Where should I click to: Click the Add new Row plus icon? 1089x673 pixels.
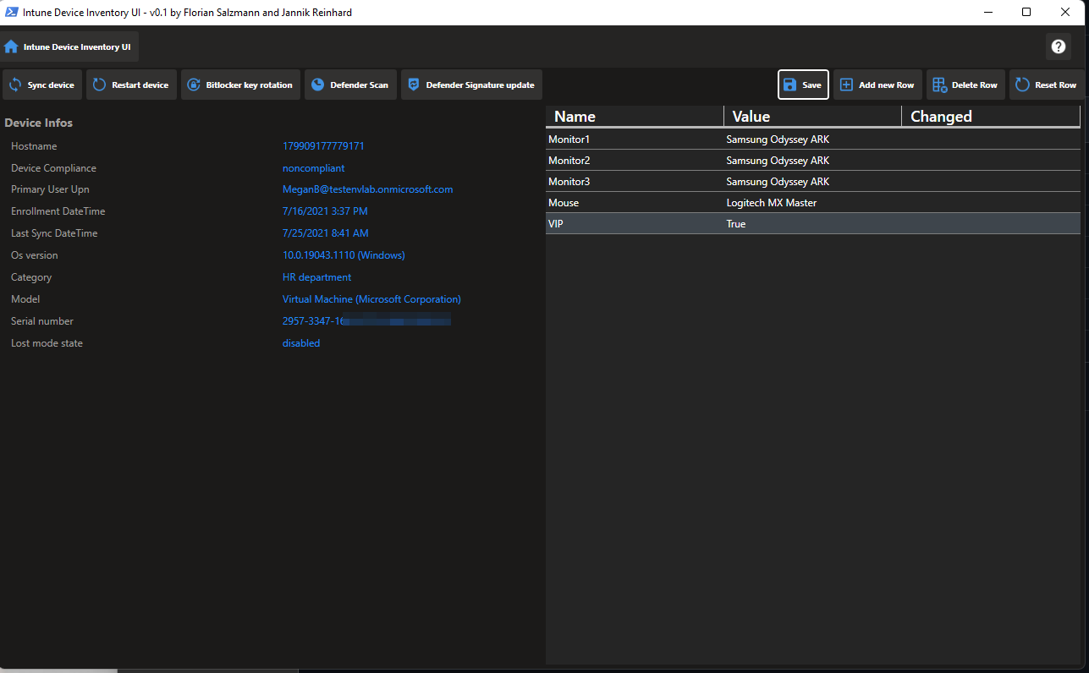848,85
